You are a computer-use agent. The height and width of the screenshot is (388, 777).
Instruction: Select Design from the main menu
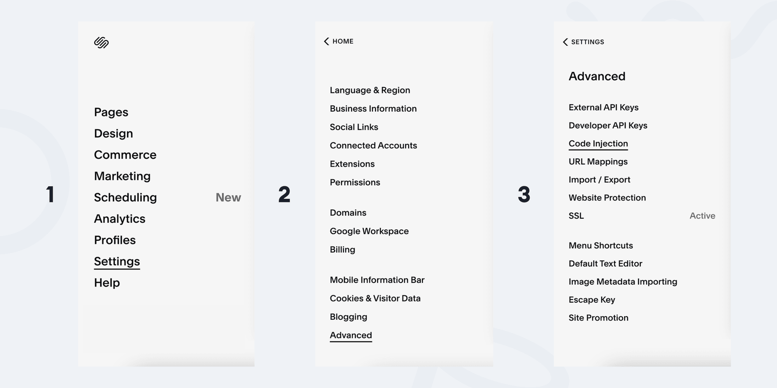(113, 133)
